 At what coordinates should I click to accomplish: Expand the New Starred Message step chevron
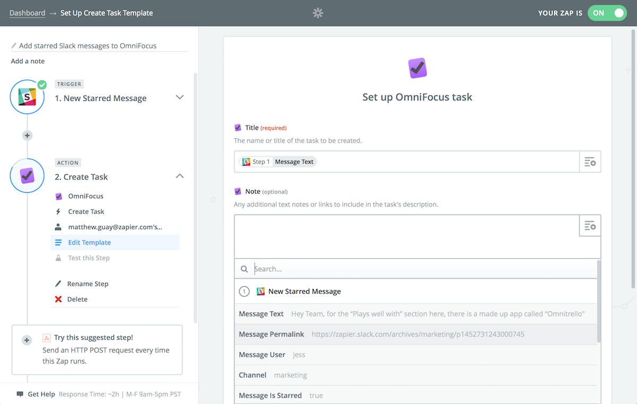point(180,97)
